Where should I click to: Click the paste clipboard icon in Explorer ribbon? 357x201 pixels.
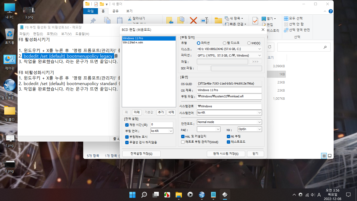pyautogui.click(x=120, y=20)
